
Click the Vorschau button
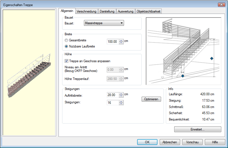click(192, 142)
